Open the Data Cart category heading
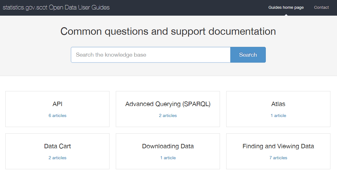This screenshot has width=337, height=173. point(57,146)
